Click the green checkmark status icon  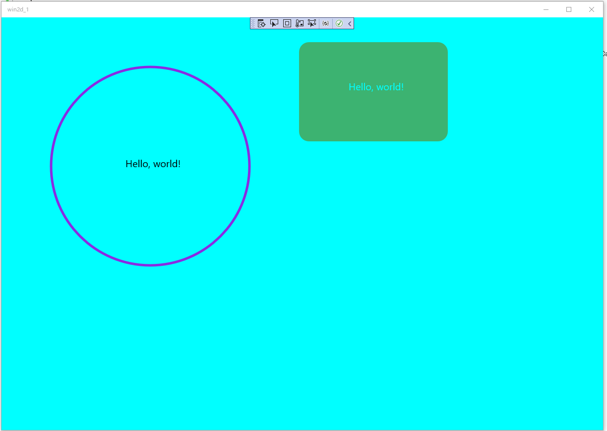coord(339,23)
